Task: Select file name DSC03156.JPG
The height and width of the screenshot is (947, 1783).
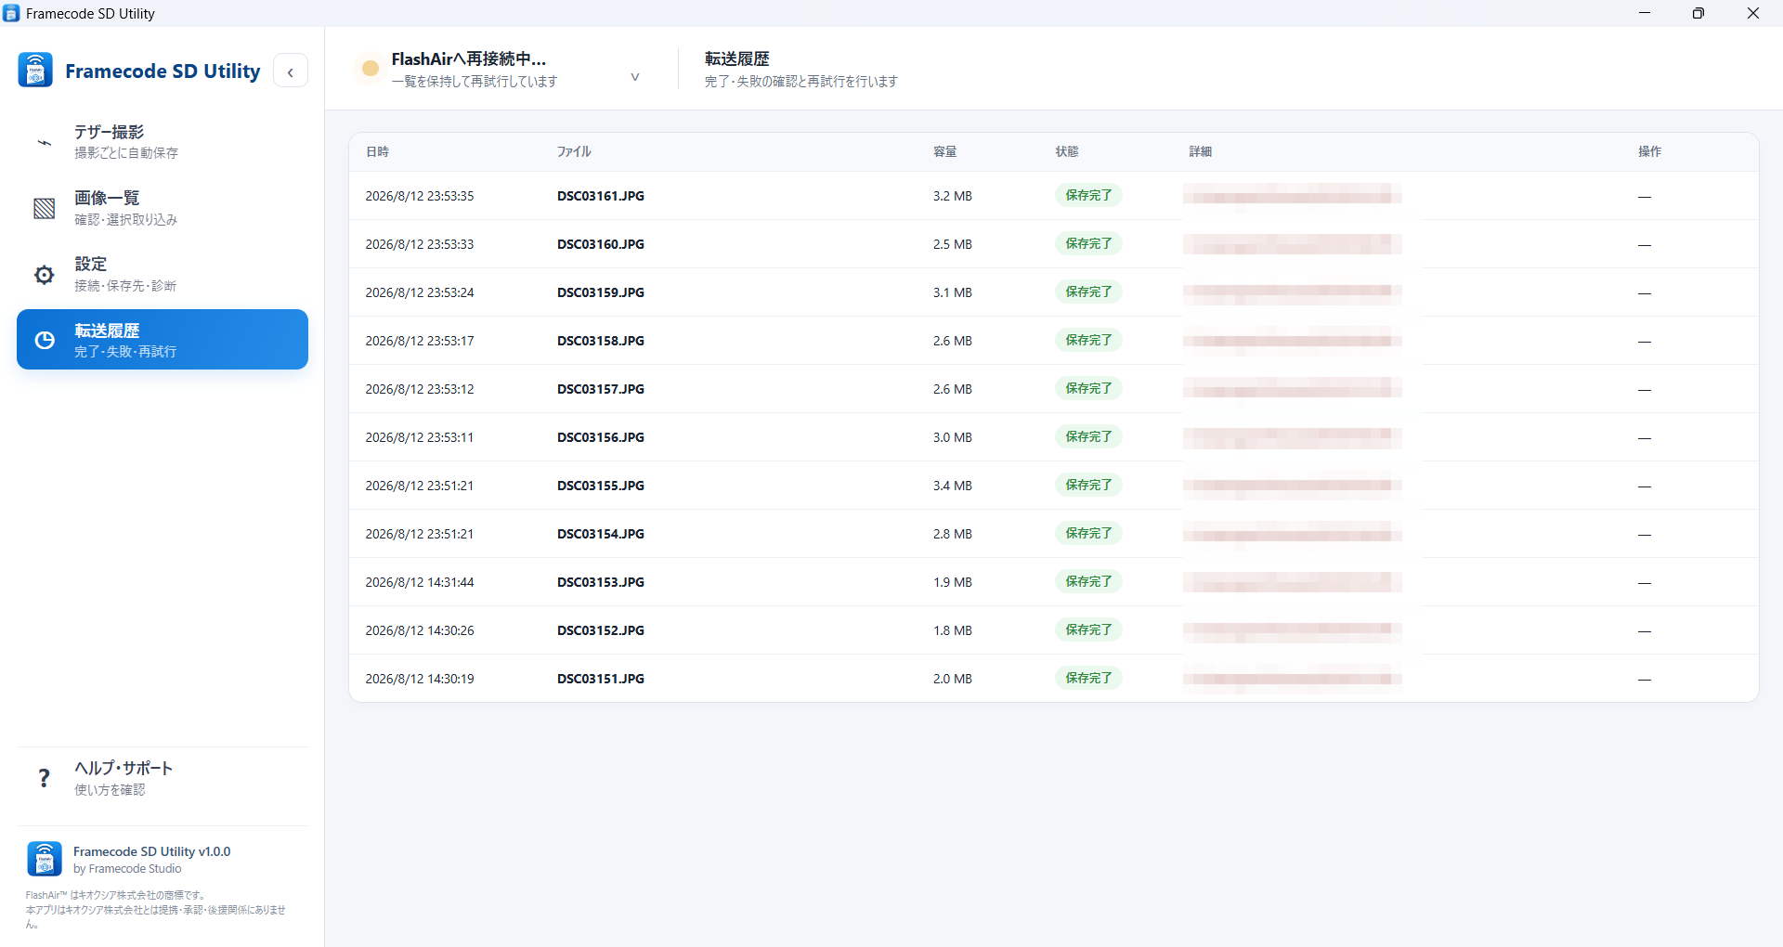Action: (601, 437)
